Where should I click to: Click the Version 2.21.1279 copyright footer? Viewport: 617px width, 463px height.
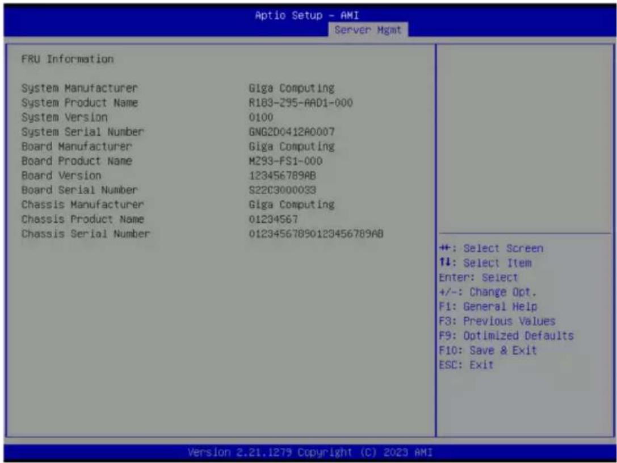coord(310,452)
